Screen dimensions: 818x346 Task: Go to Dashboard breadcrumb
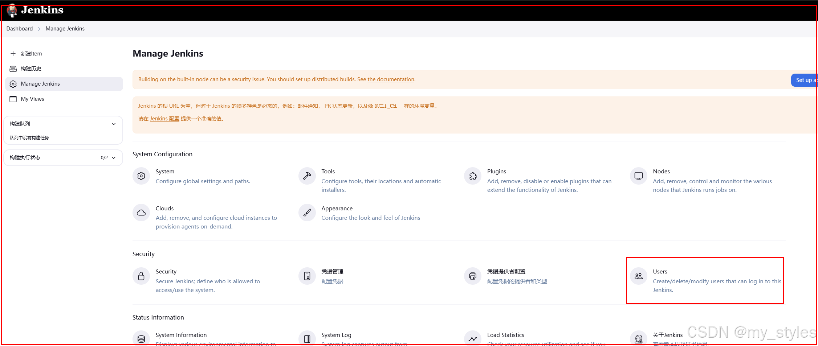pos(20,29)
